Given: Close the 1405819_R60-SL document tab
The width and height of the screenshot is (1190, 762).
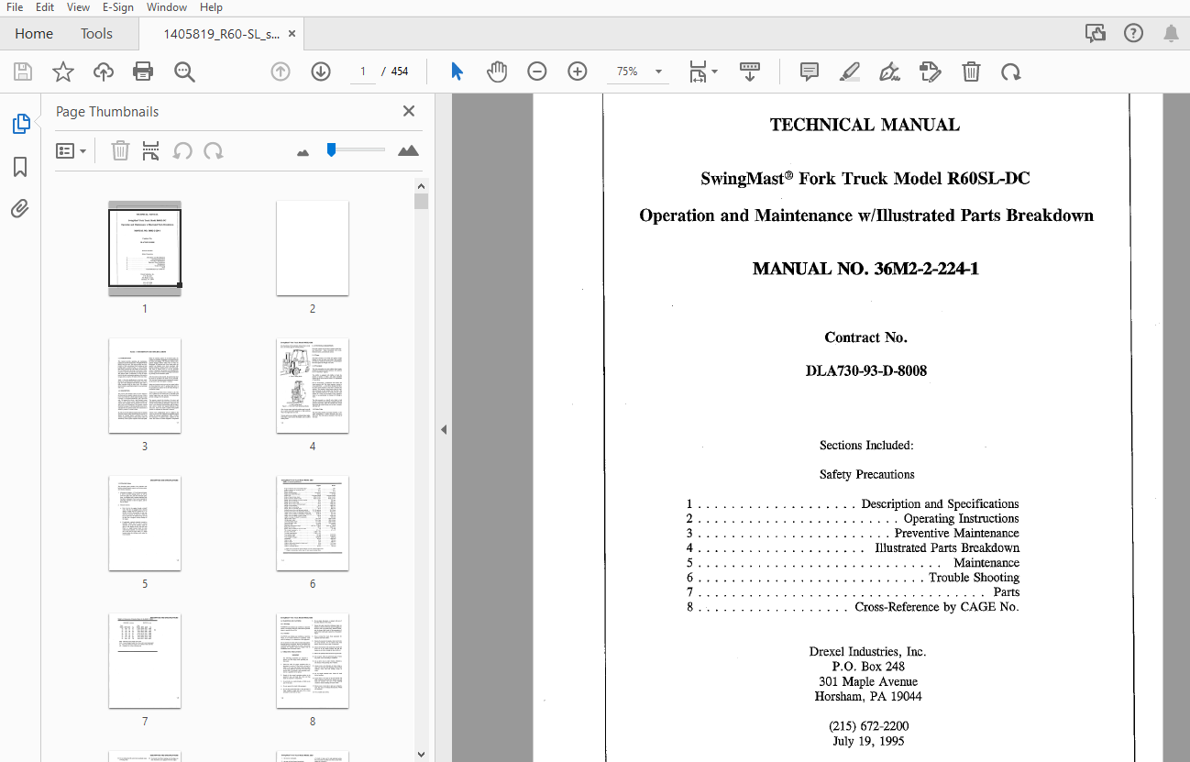Looking at the screenshot, I should (x=292, y=34).
